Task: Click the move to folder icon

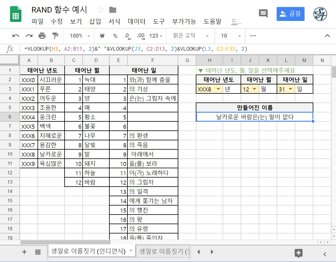Action: [113, 10]
